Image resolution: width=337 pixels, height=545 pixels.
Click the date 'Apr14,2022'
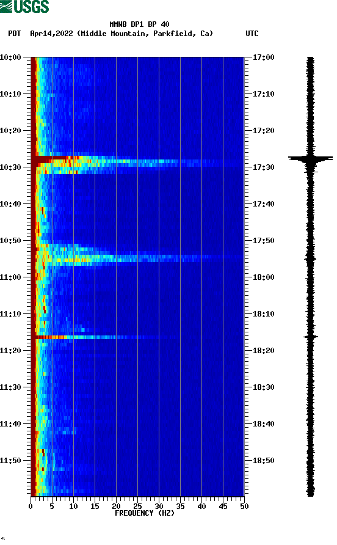pos(51,34)
